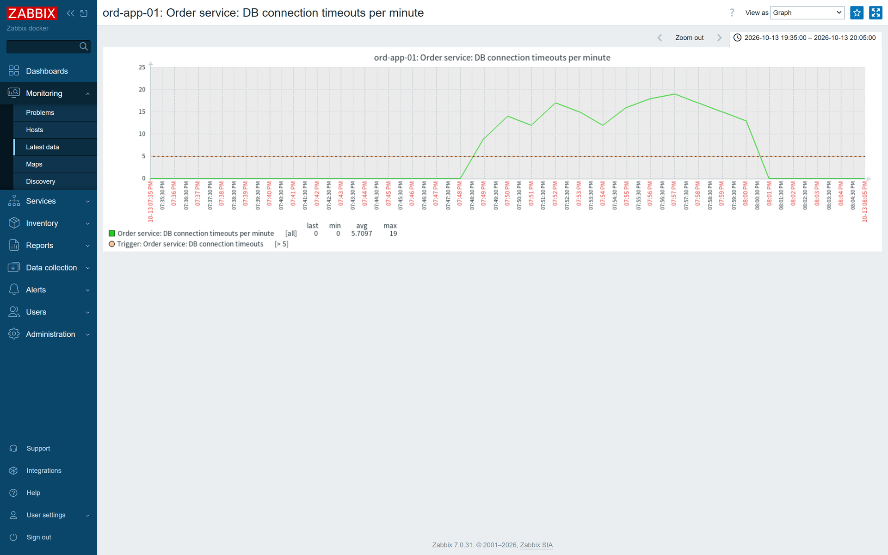Click the User settings person icon
This screenshot has height=555, width=888.
[x=13, y=515]
